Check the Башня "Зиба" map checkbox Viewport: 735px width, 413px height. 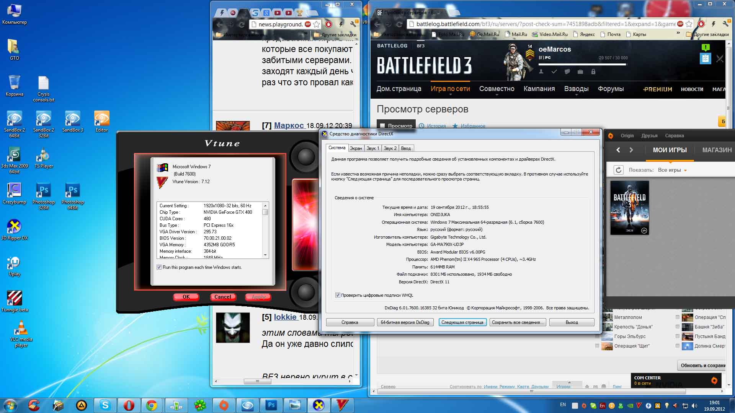(678, 327)
